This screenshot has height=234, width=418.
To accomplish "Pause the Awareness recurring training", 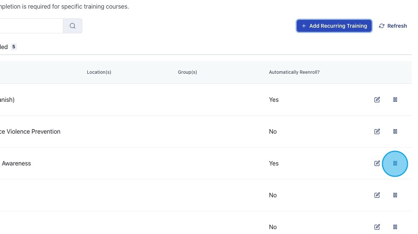I will (x=395, y=163).
